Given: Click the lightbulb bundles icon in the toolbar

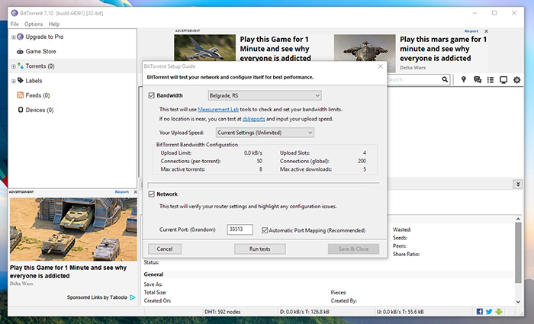Looking at the screenshot, I should (464, 79).
